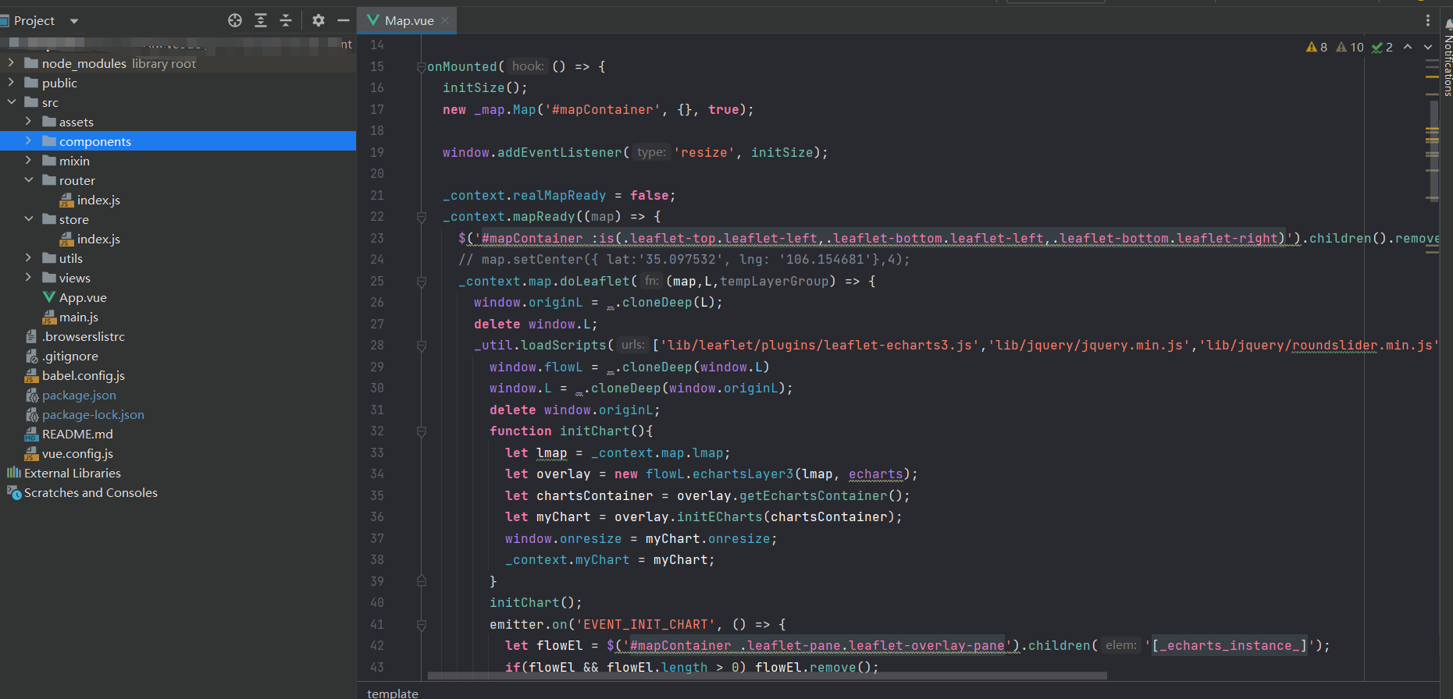Click the components folder icon

49,141
